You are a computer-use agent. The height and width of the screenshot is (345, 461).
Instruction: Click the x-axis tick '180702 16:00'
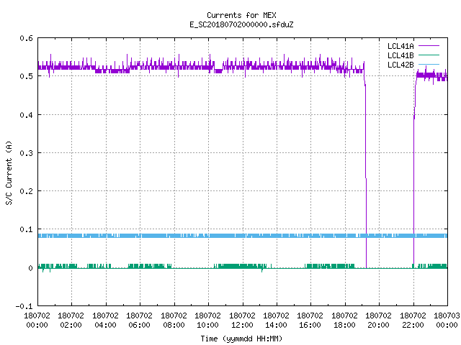310,320
